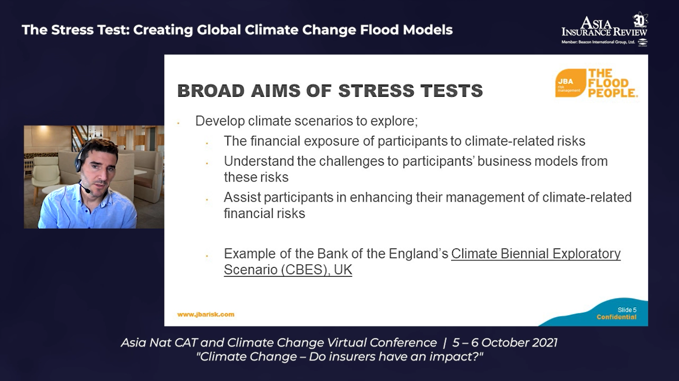Click the Stress Test session title text
This screenshot has width=679, height=381.
[237, 30]
